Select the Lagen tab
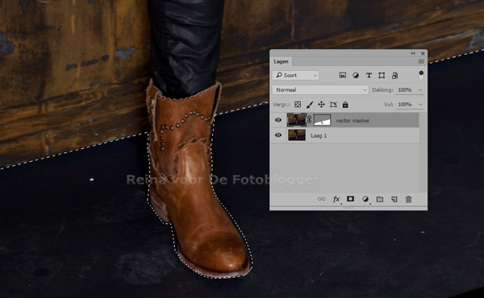 (281, 61)
